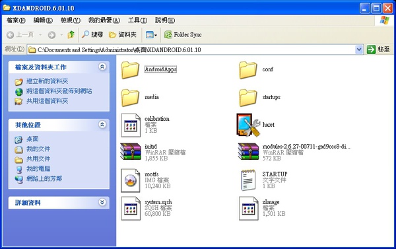Open the AndroidApps folder icon

(x=130, y=70)
